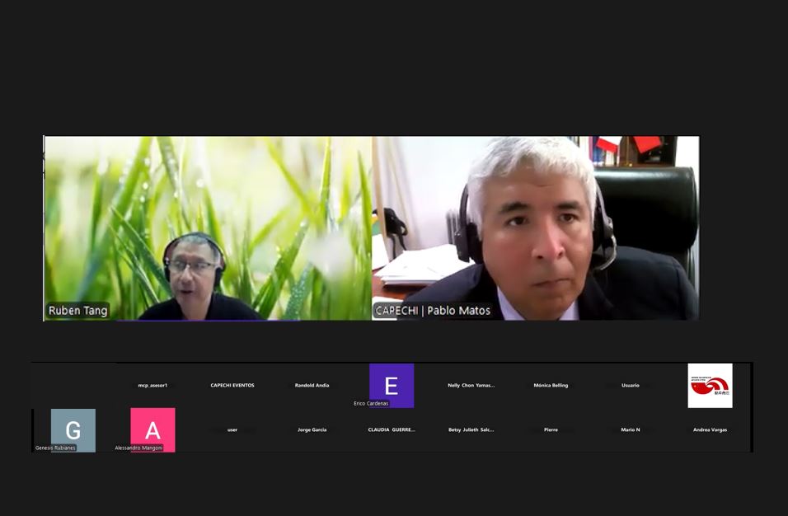This screenshot has height=516, width=788.
Task: Select Ruben Tang's video feed
Action: pos(207,228)
